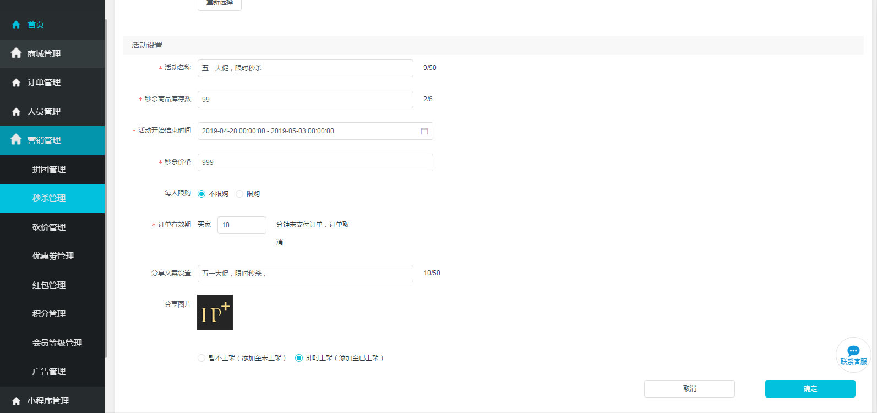The width and height of the screenshot is (877, 413).
Task: Open the 拼团管理 submenu item
Action: (49, 170)
